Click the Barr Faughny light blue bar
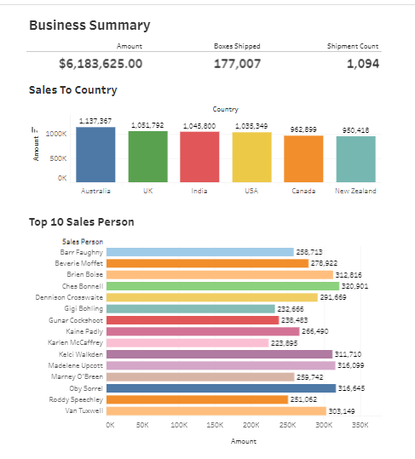 click(200, 252)
